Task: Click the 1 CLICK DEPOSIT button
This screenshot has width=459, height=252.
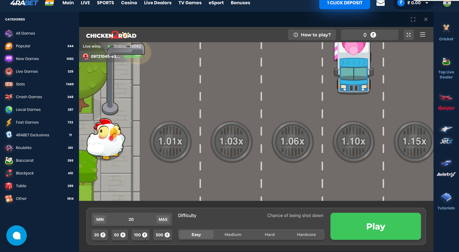Action: point(345,4)
